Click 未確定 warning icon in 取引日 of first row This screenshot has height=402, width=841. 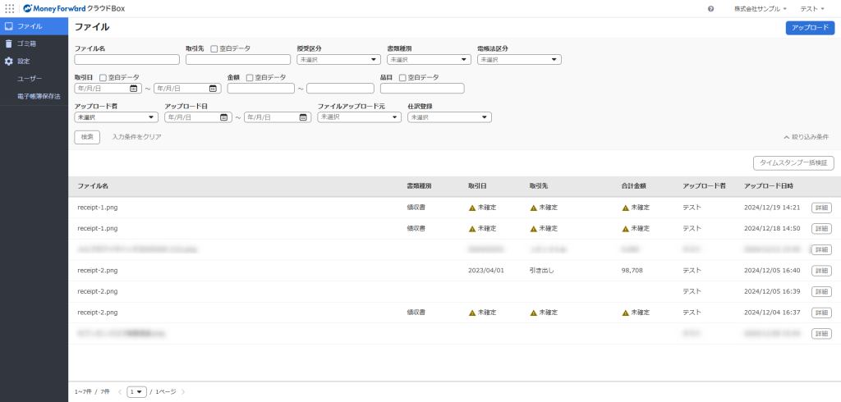pos(472,208)
